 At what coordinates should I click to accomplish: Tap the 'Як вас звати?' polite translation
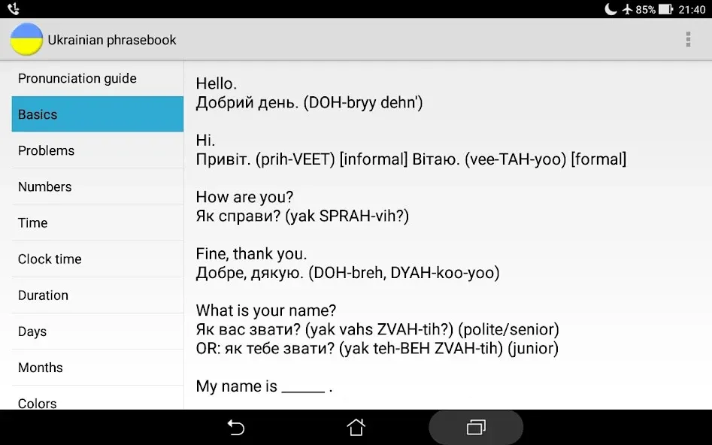tap(377, 330)
